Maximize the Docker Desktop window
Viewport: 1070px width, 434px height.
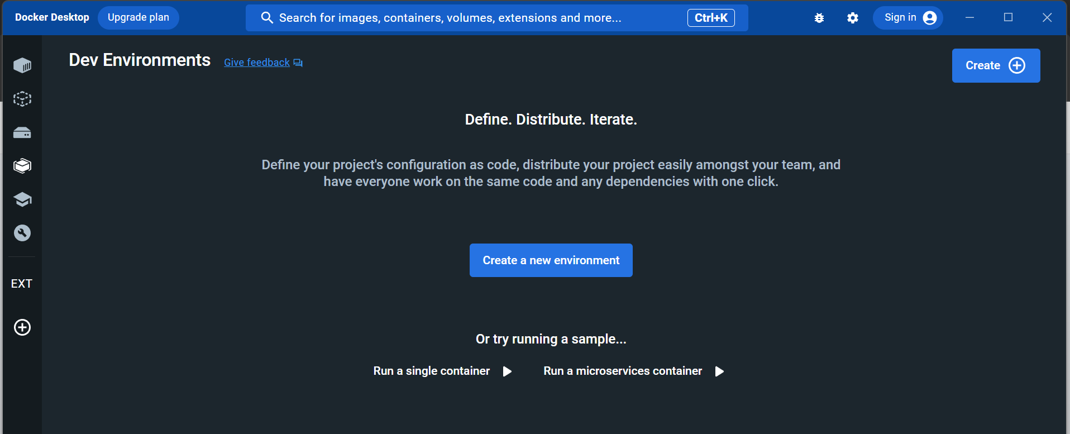1008,18
